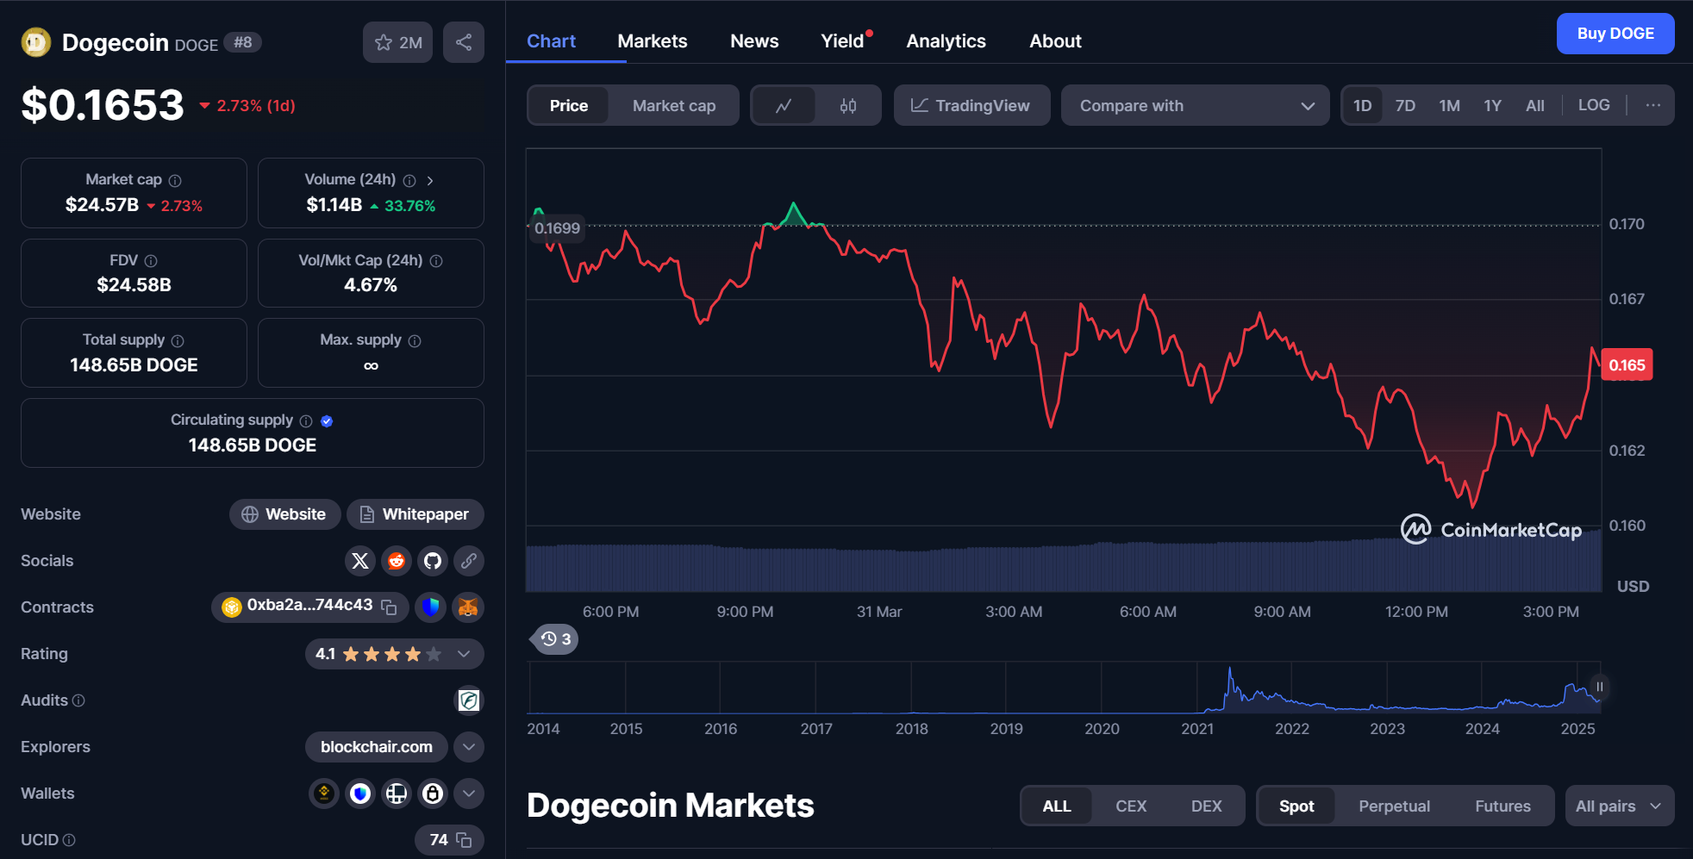
Task: Copy the 0xba2a...744c43 contract address
Action: click(x=390, y=607)
